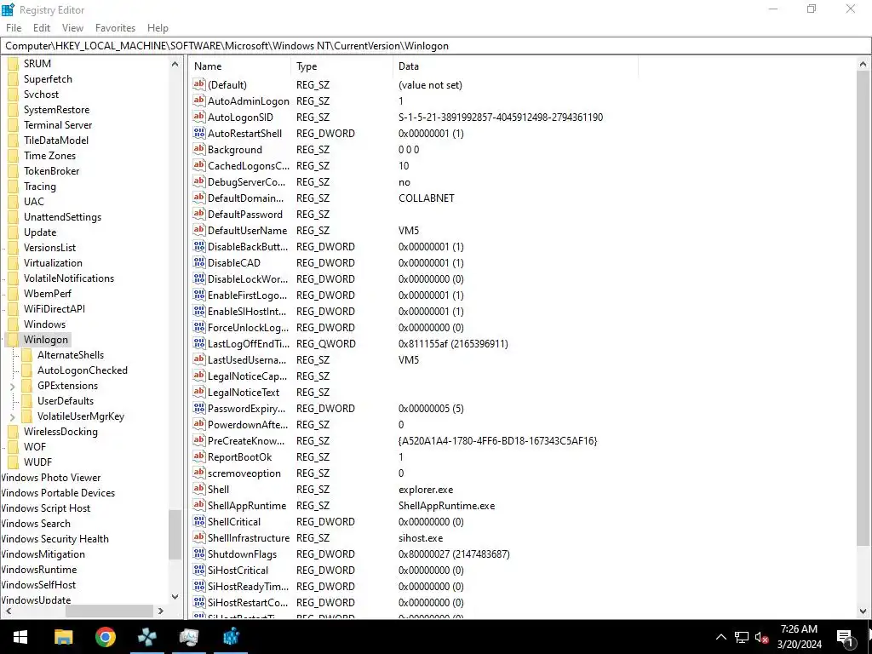The width and height of the screenshot is (872, 654).
Task: Open the Help menu
Action: pos(158,28)
